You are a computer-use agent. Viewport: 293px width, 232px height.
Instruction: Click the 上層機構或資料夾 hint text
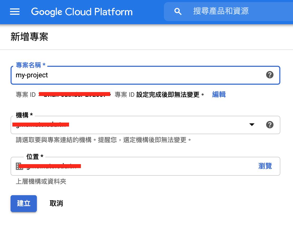41,181
